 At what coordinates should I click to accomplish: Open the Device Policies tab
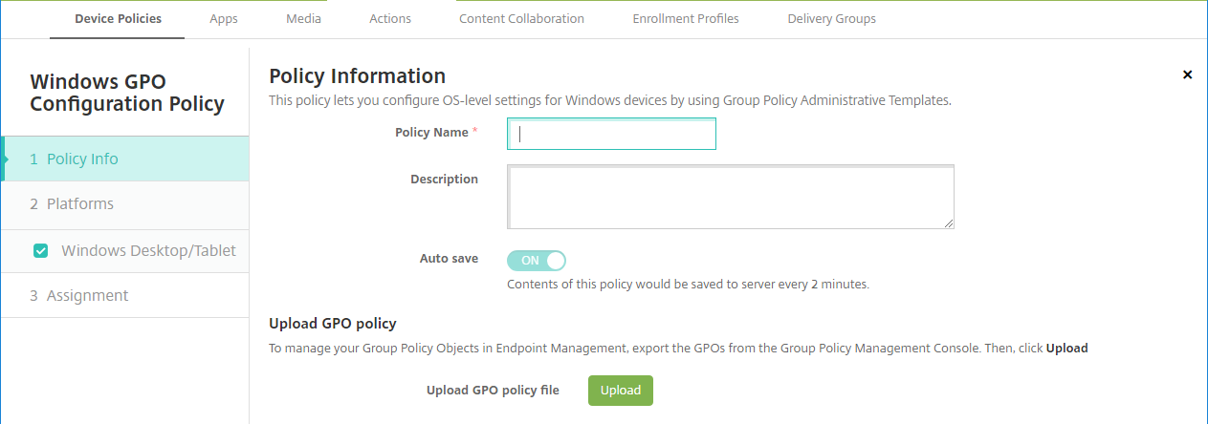(x=118, y=18)
